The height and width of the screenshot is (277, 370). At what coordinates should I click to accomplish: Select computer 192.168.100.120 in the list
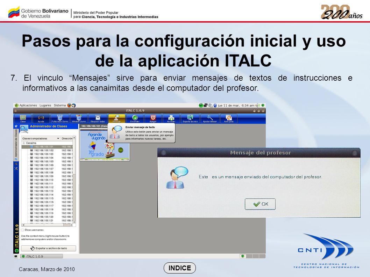(47, 217)
